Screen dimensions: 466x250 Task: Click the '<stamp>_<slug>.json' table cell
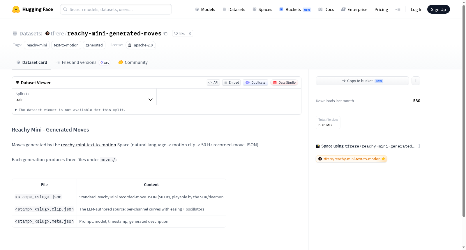(44, 197)
